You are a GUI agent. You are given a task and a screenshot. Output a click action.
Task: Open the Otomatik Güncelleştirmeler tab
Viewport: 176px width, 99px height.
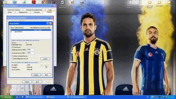pos(34,10)
